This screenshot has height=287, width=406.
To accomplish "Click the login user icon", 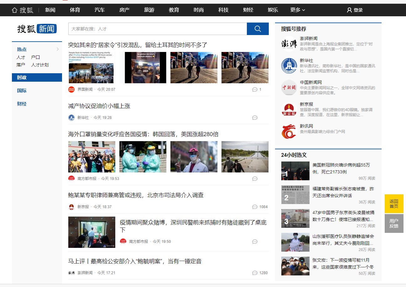I will 350,10.
